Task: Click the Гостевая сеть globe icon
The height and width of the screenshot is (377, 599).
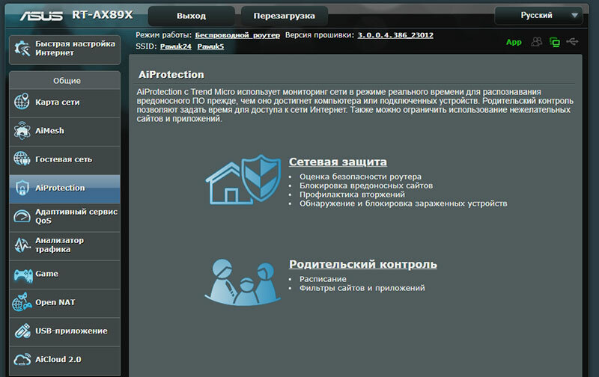Action: pyautogui.click(x=22, y=159)
